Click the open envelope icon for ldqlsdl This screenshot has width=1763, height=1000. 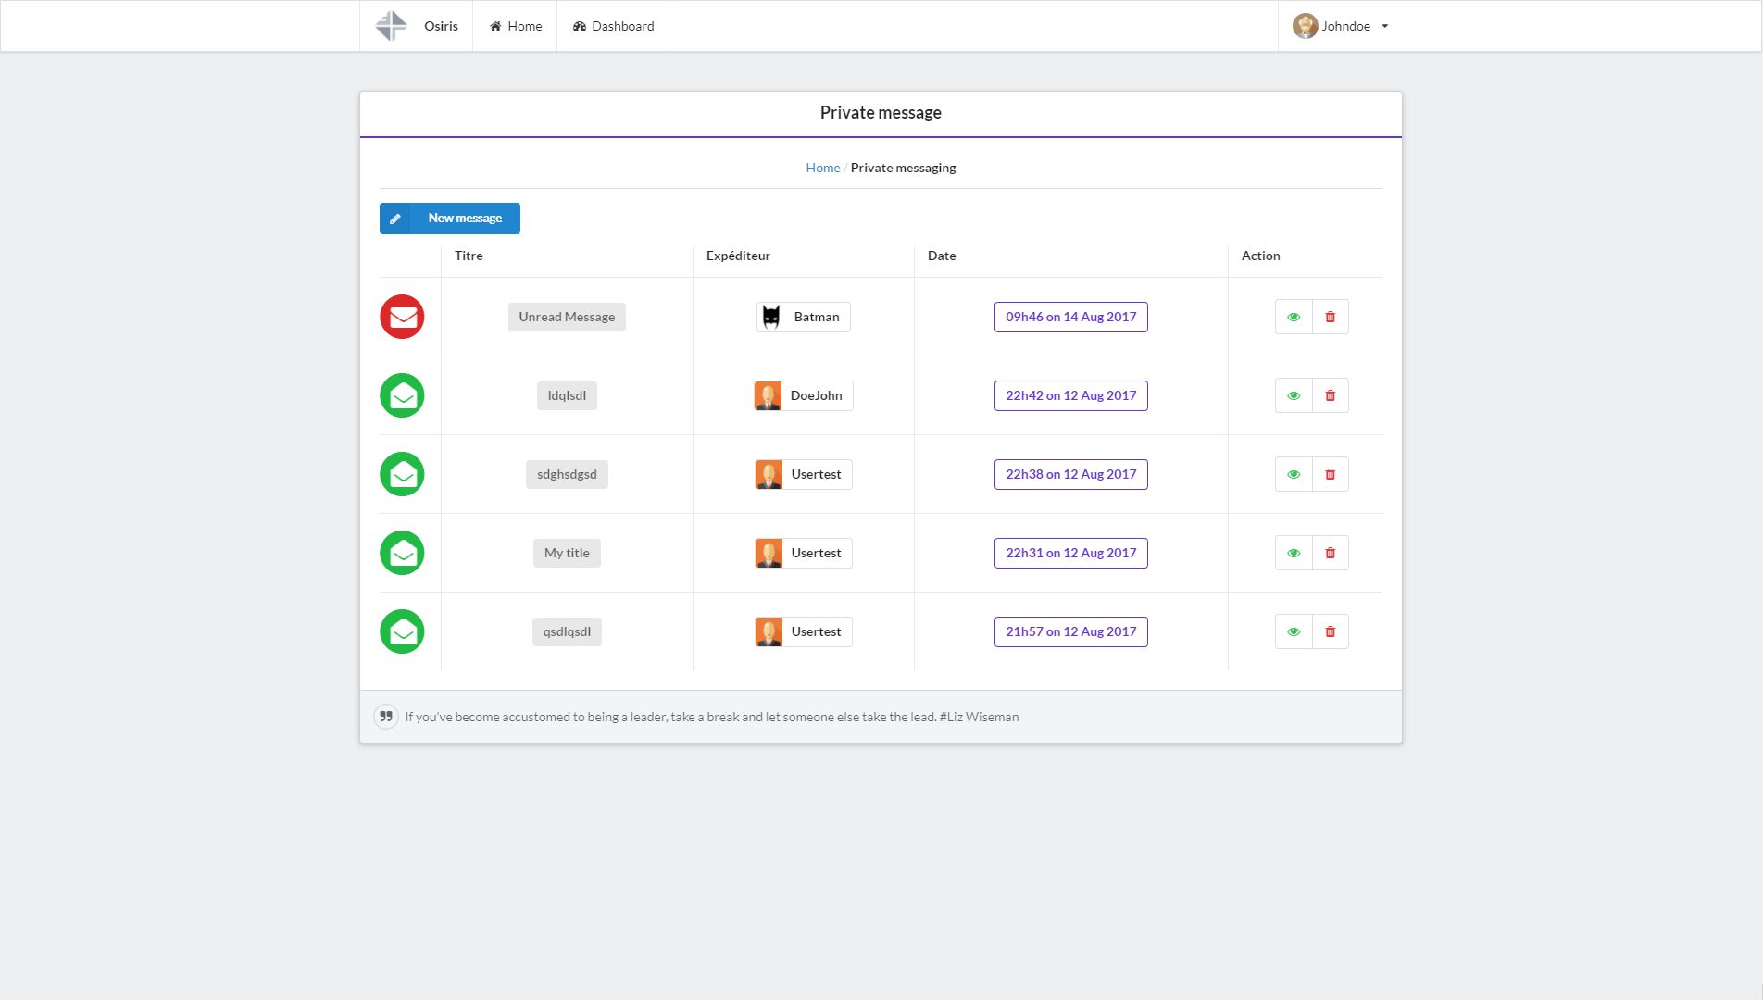click(402, 395)
